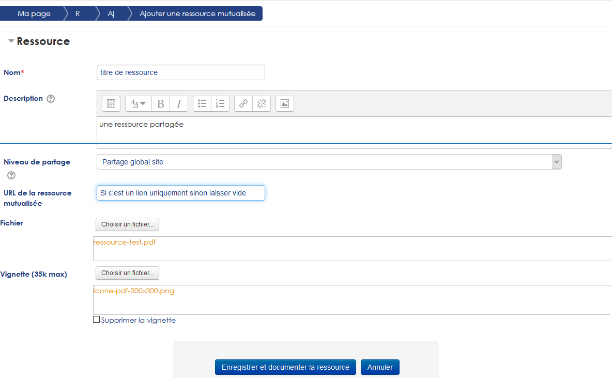Viewport: 612px width, 378px height.
Task: Apply bold formatting in description editor
Action: [x=160, y=103]
